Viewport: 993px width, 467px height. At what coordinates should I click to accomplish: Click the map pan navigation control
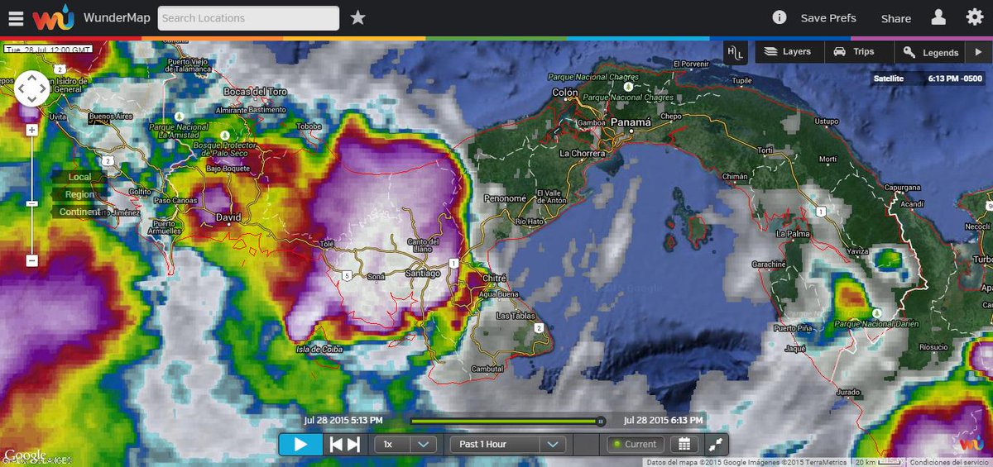point(31,88)
